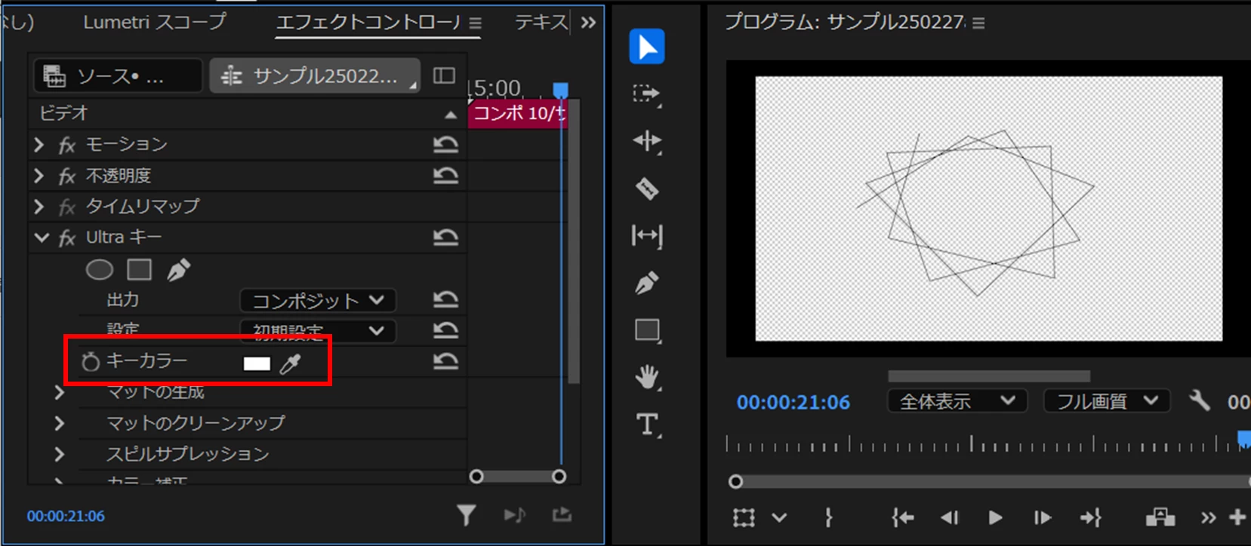The width and height of the screenshot is (1251, 546).
Task: Step back one frame
Action: point(949,517)
